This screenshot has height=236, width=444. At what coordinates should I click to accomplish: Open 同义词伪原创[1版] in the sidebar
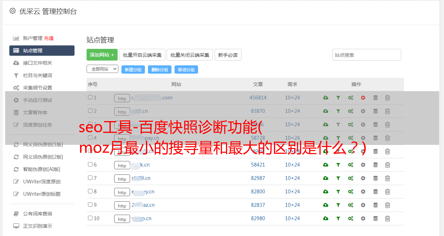tap(43, 144)
